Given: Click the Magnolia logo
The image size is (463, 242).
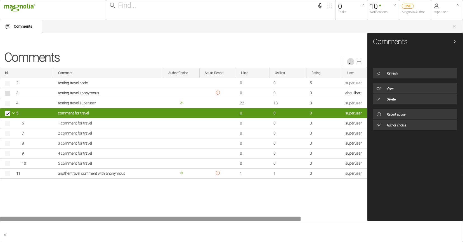Looking at the screenshot, I should tap(19, 7).
